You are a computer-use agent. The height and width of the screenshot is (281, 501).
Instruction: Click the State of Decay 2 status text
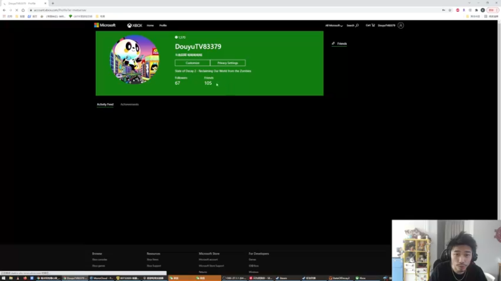click(x=213, y=71)
